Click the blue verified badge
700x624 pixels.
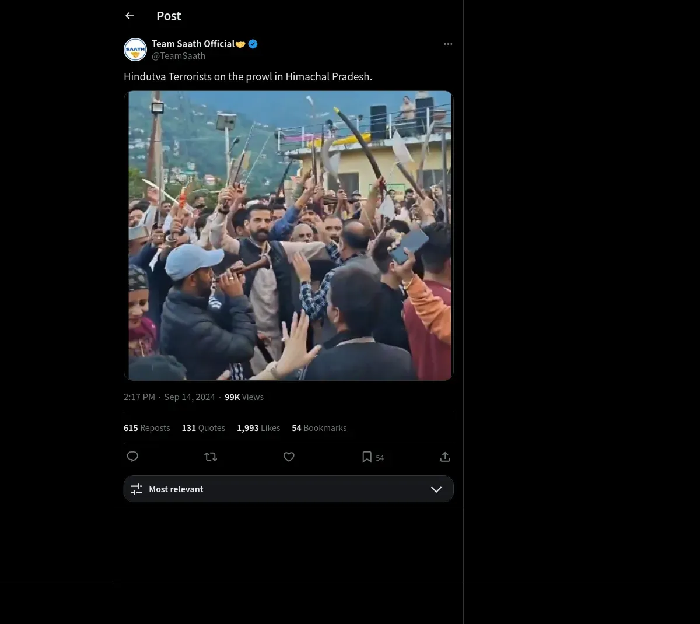point(253,44)
